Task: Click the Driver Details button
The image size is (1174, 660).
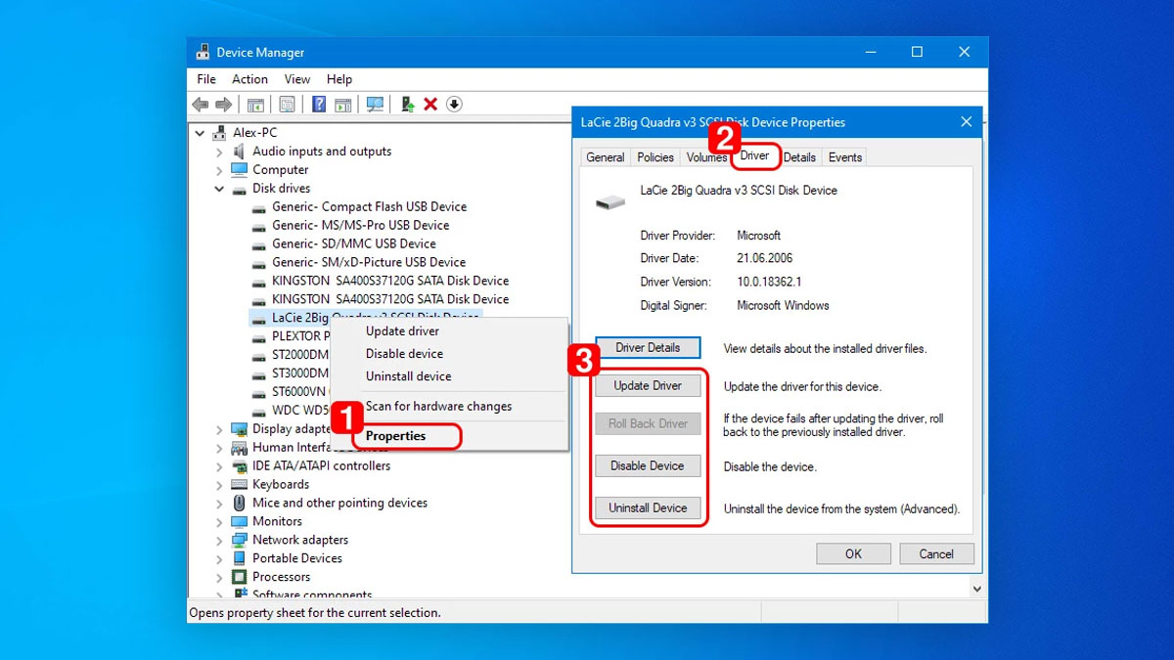Action: click(648, 348)
